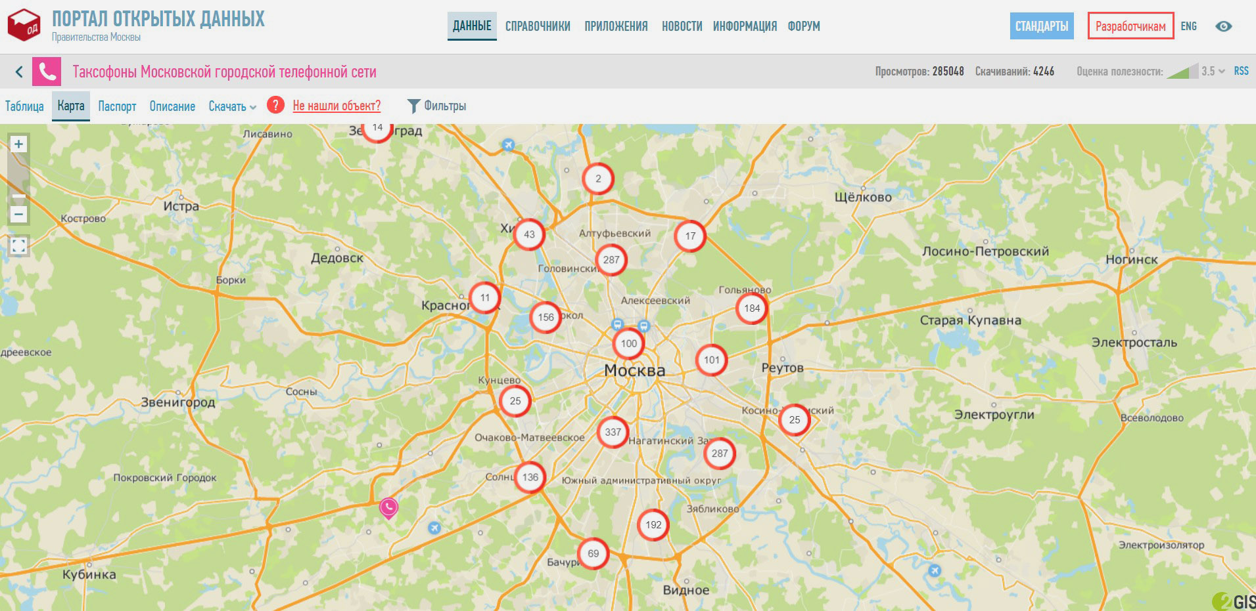Viewport: 1256px width, 611px height.
Task: Click the Старая Купавна map label
Action: (x=970, y=320)
